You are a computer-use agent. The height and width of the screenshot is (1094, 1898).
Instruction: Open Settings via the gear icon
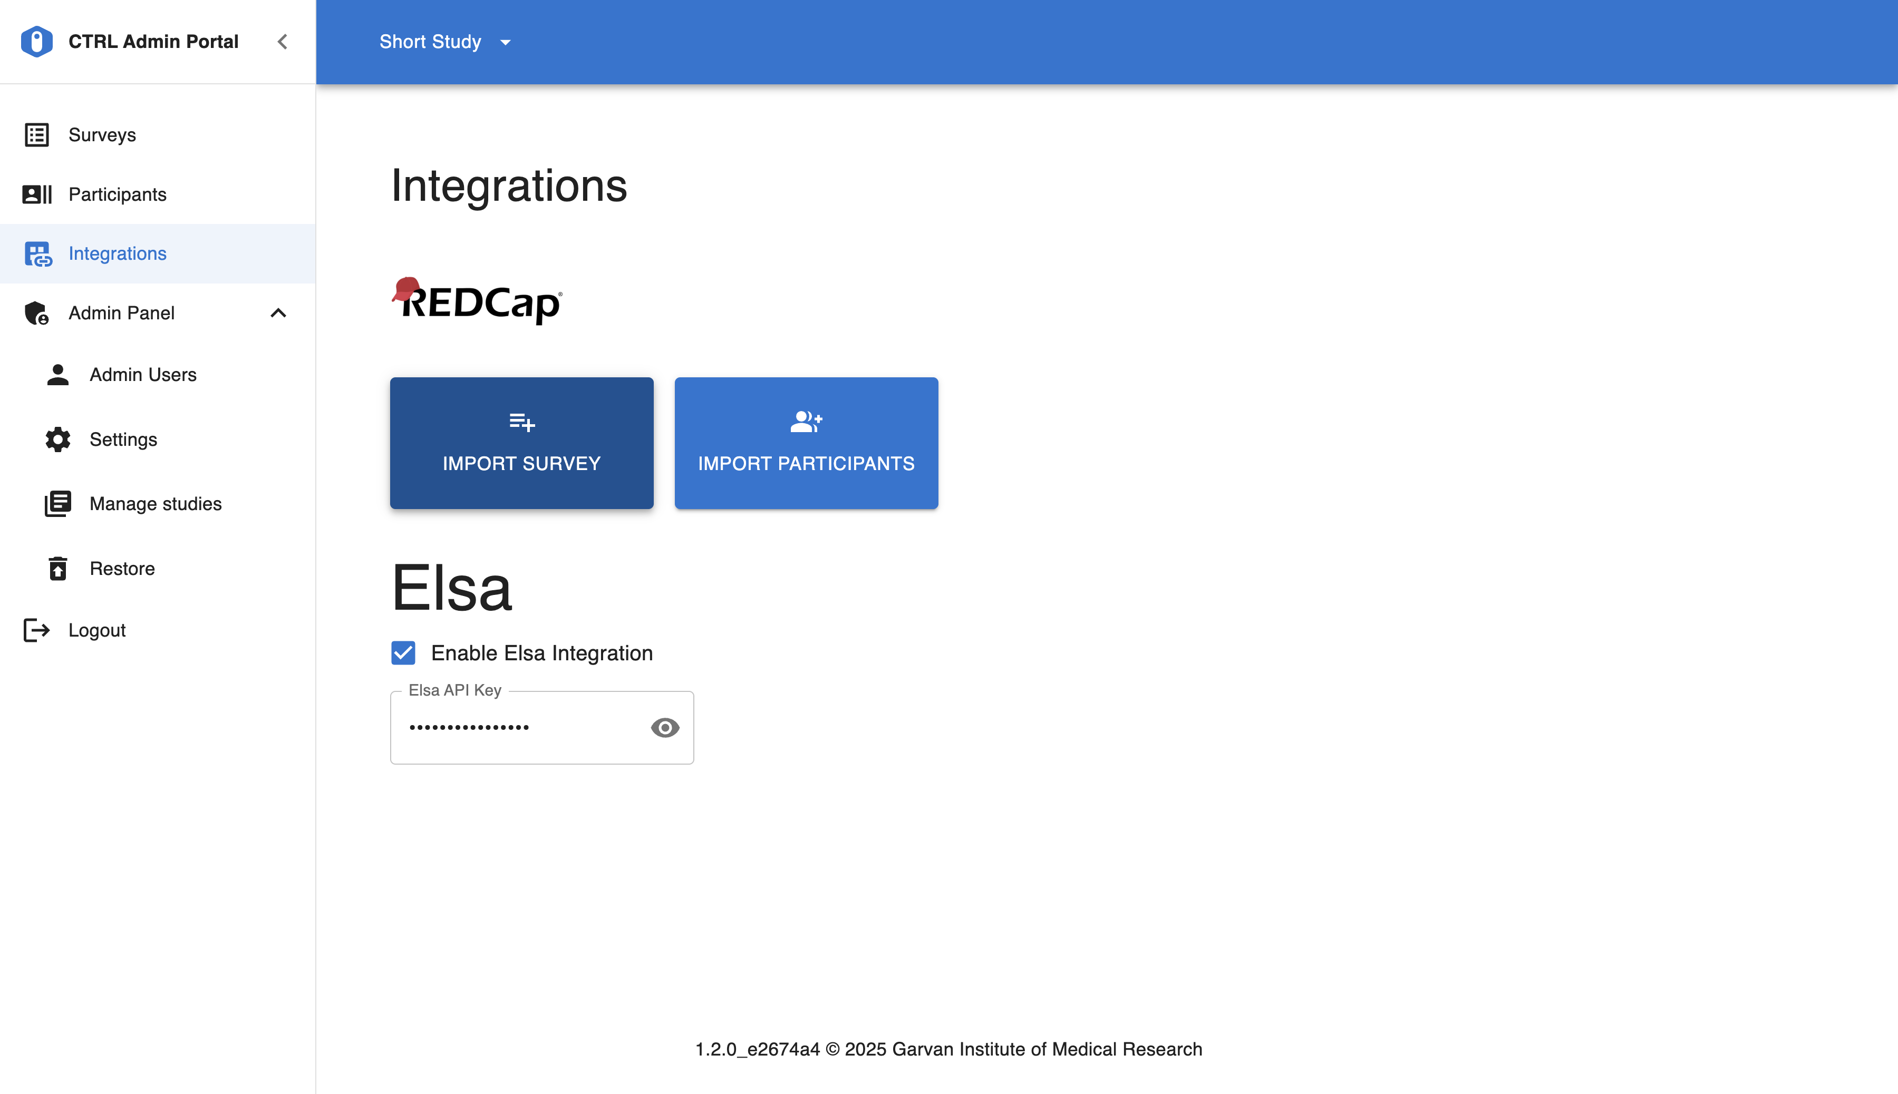(58, 439)
